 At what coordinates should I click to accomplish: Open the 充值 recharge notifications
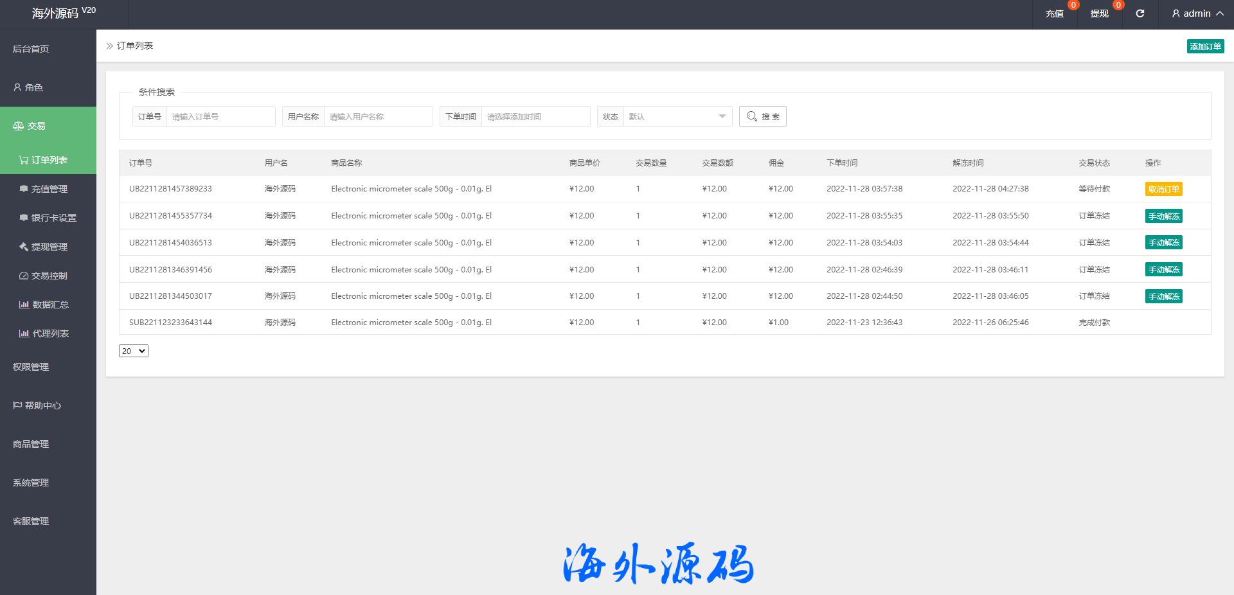(x=1054, y=13)
